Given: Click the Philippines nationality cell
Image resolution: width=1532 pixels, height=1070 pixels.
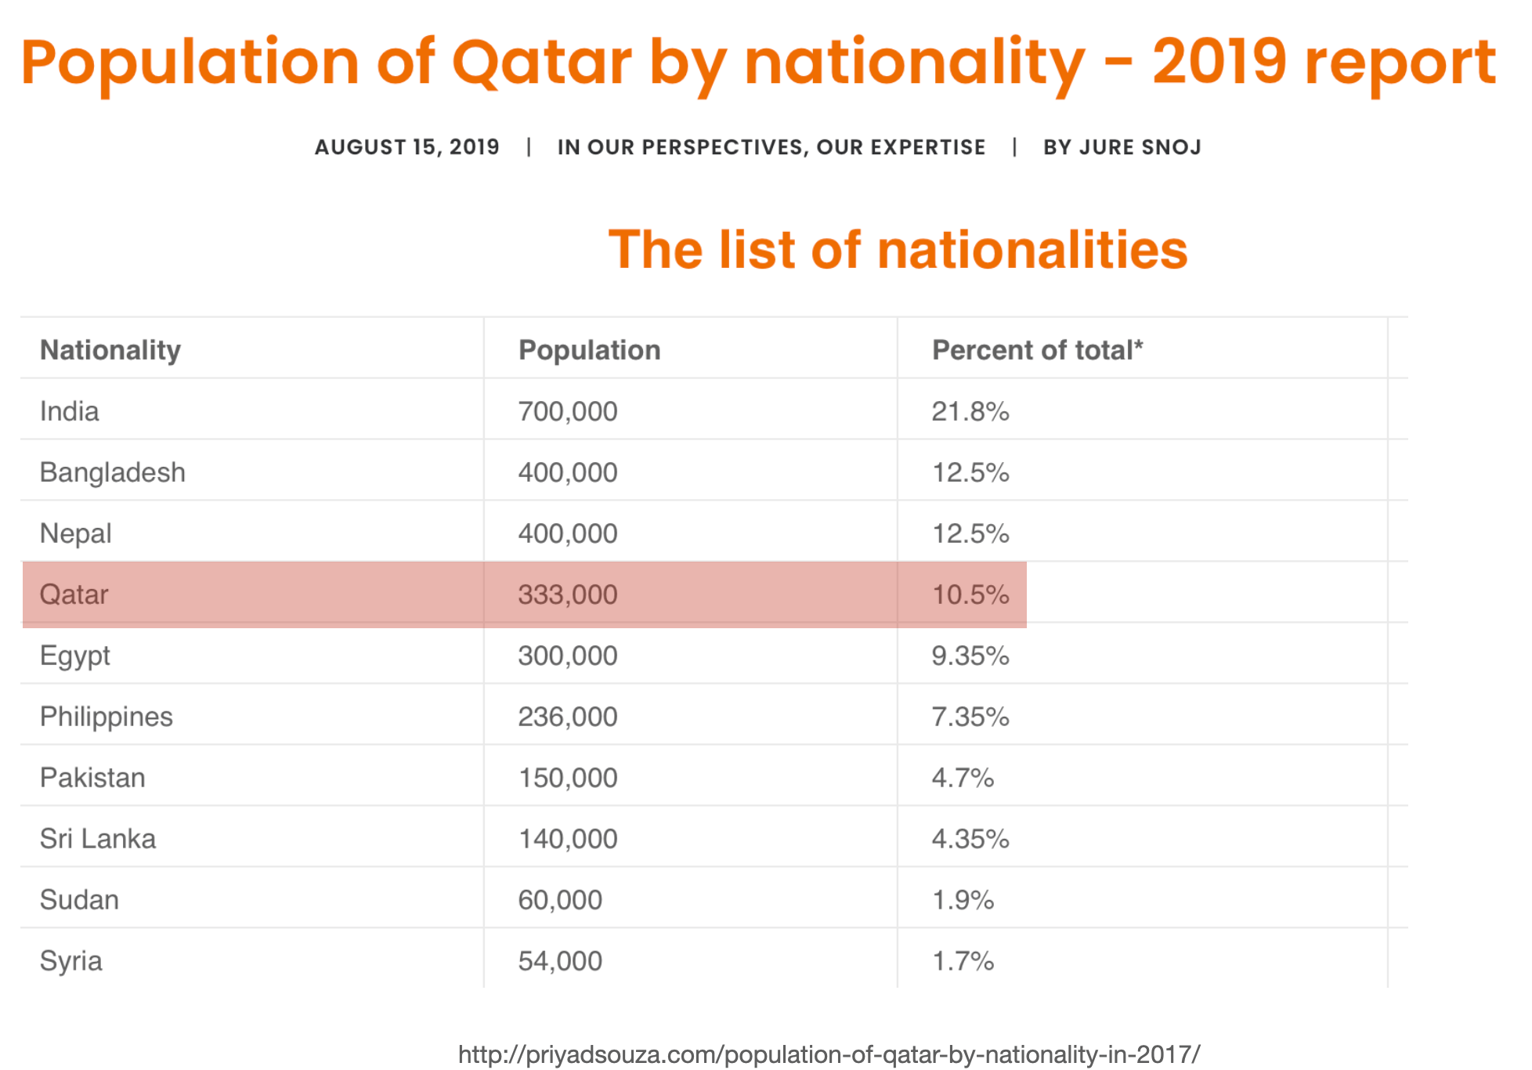Looking at the screenshot, I should pos(107,717).
